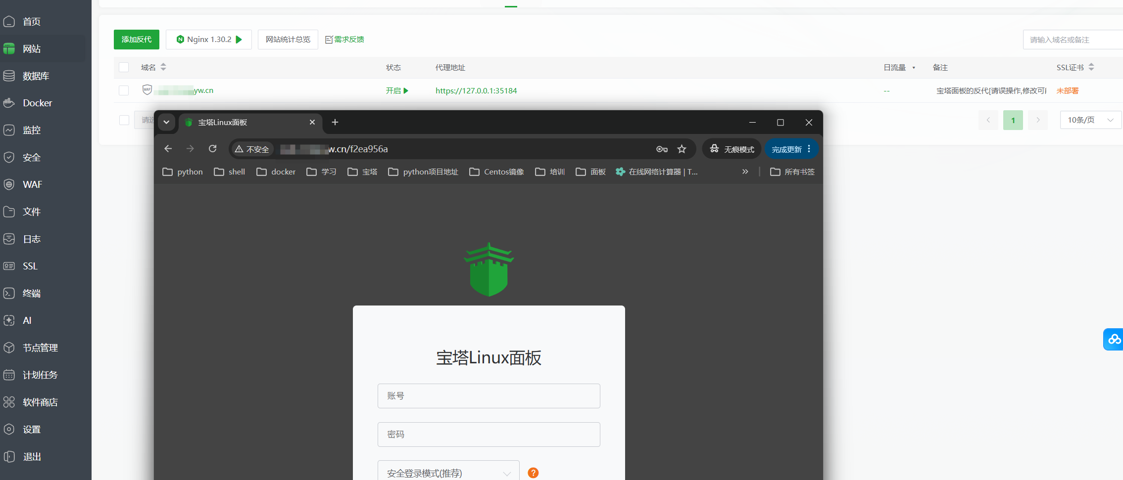The height and width of the screenshot is (480, 1123).
Task: Open the python bookmark folder
Action: [183, 172]
